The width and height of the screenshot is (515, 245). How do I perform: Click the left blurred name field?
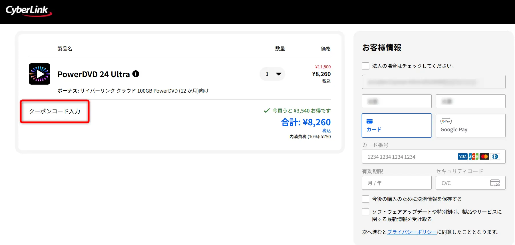pos(397,101)
